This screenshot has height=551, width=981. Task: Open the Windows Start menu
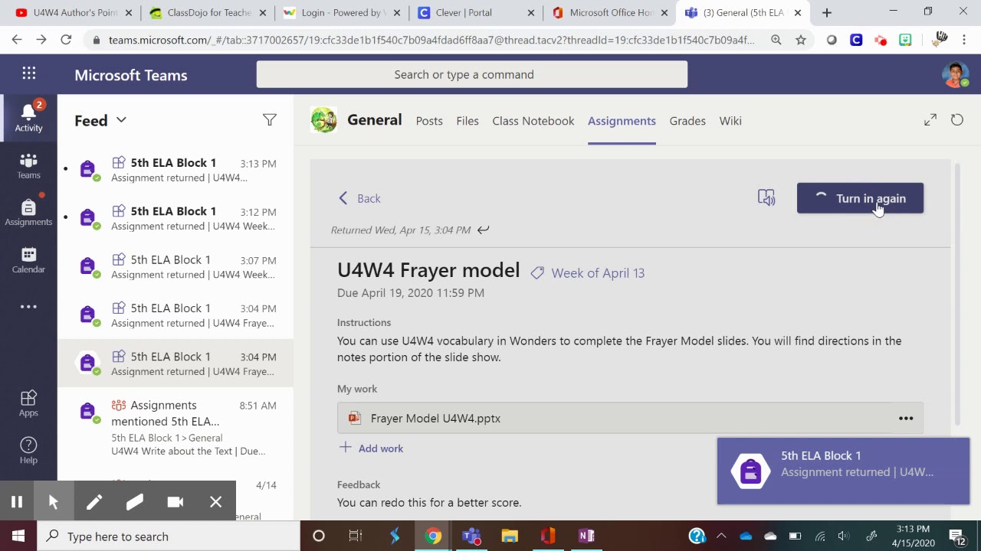[x=18, y=536]
